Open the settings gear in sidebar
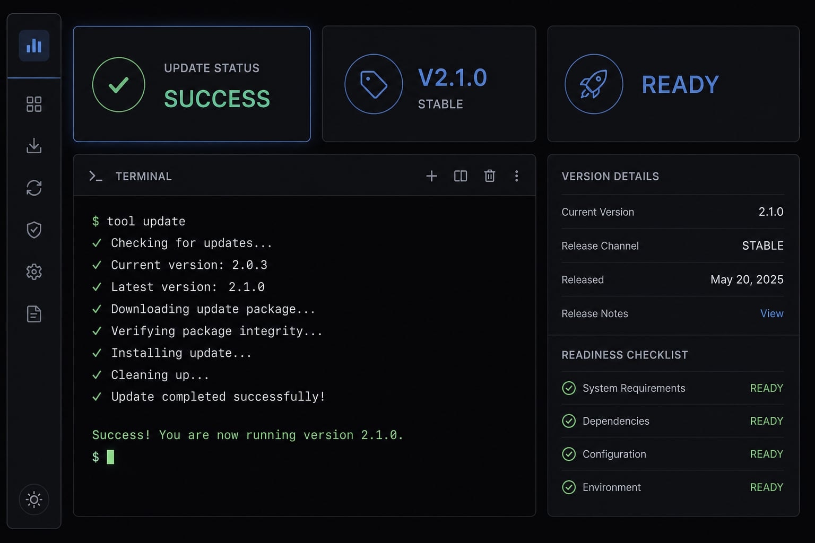 click(x=34, y=271)
